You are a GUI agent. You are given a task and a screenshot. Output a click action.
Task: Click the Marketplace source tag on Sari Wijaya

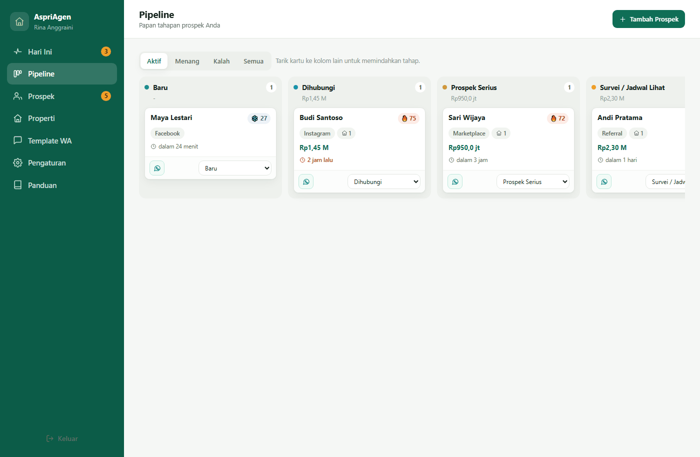coord(469,133)
